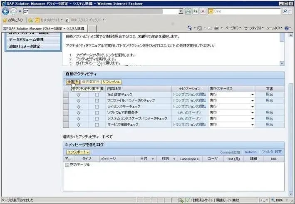This screenshot has height=204, width=295.
Task: Click the Help question mark icon
Action: (287, 28)
